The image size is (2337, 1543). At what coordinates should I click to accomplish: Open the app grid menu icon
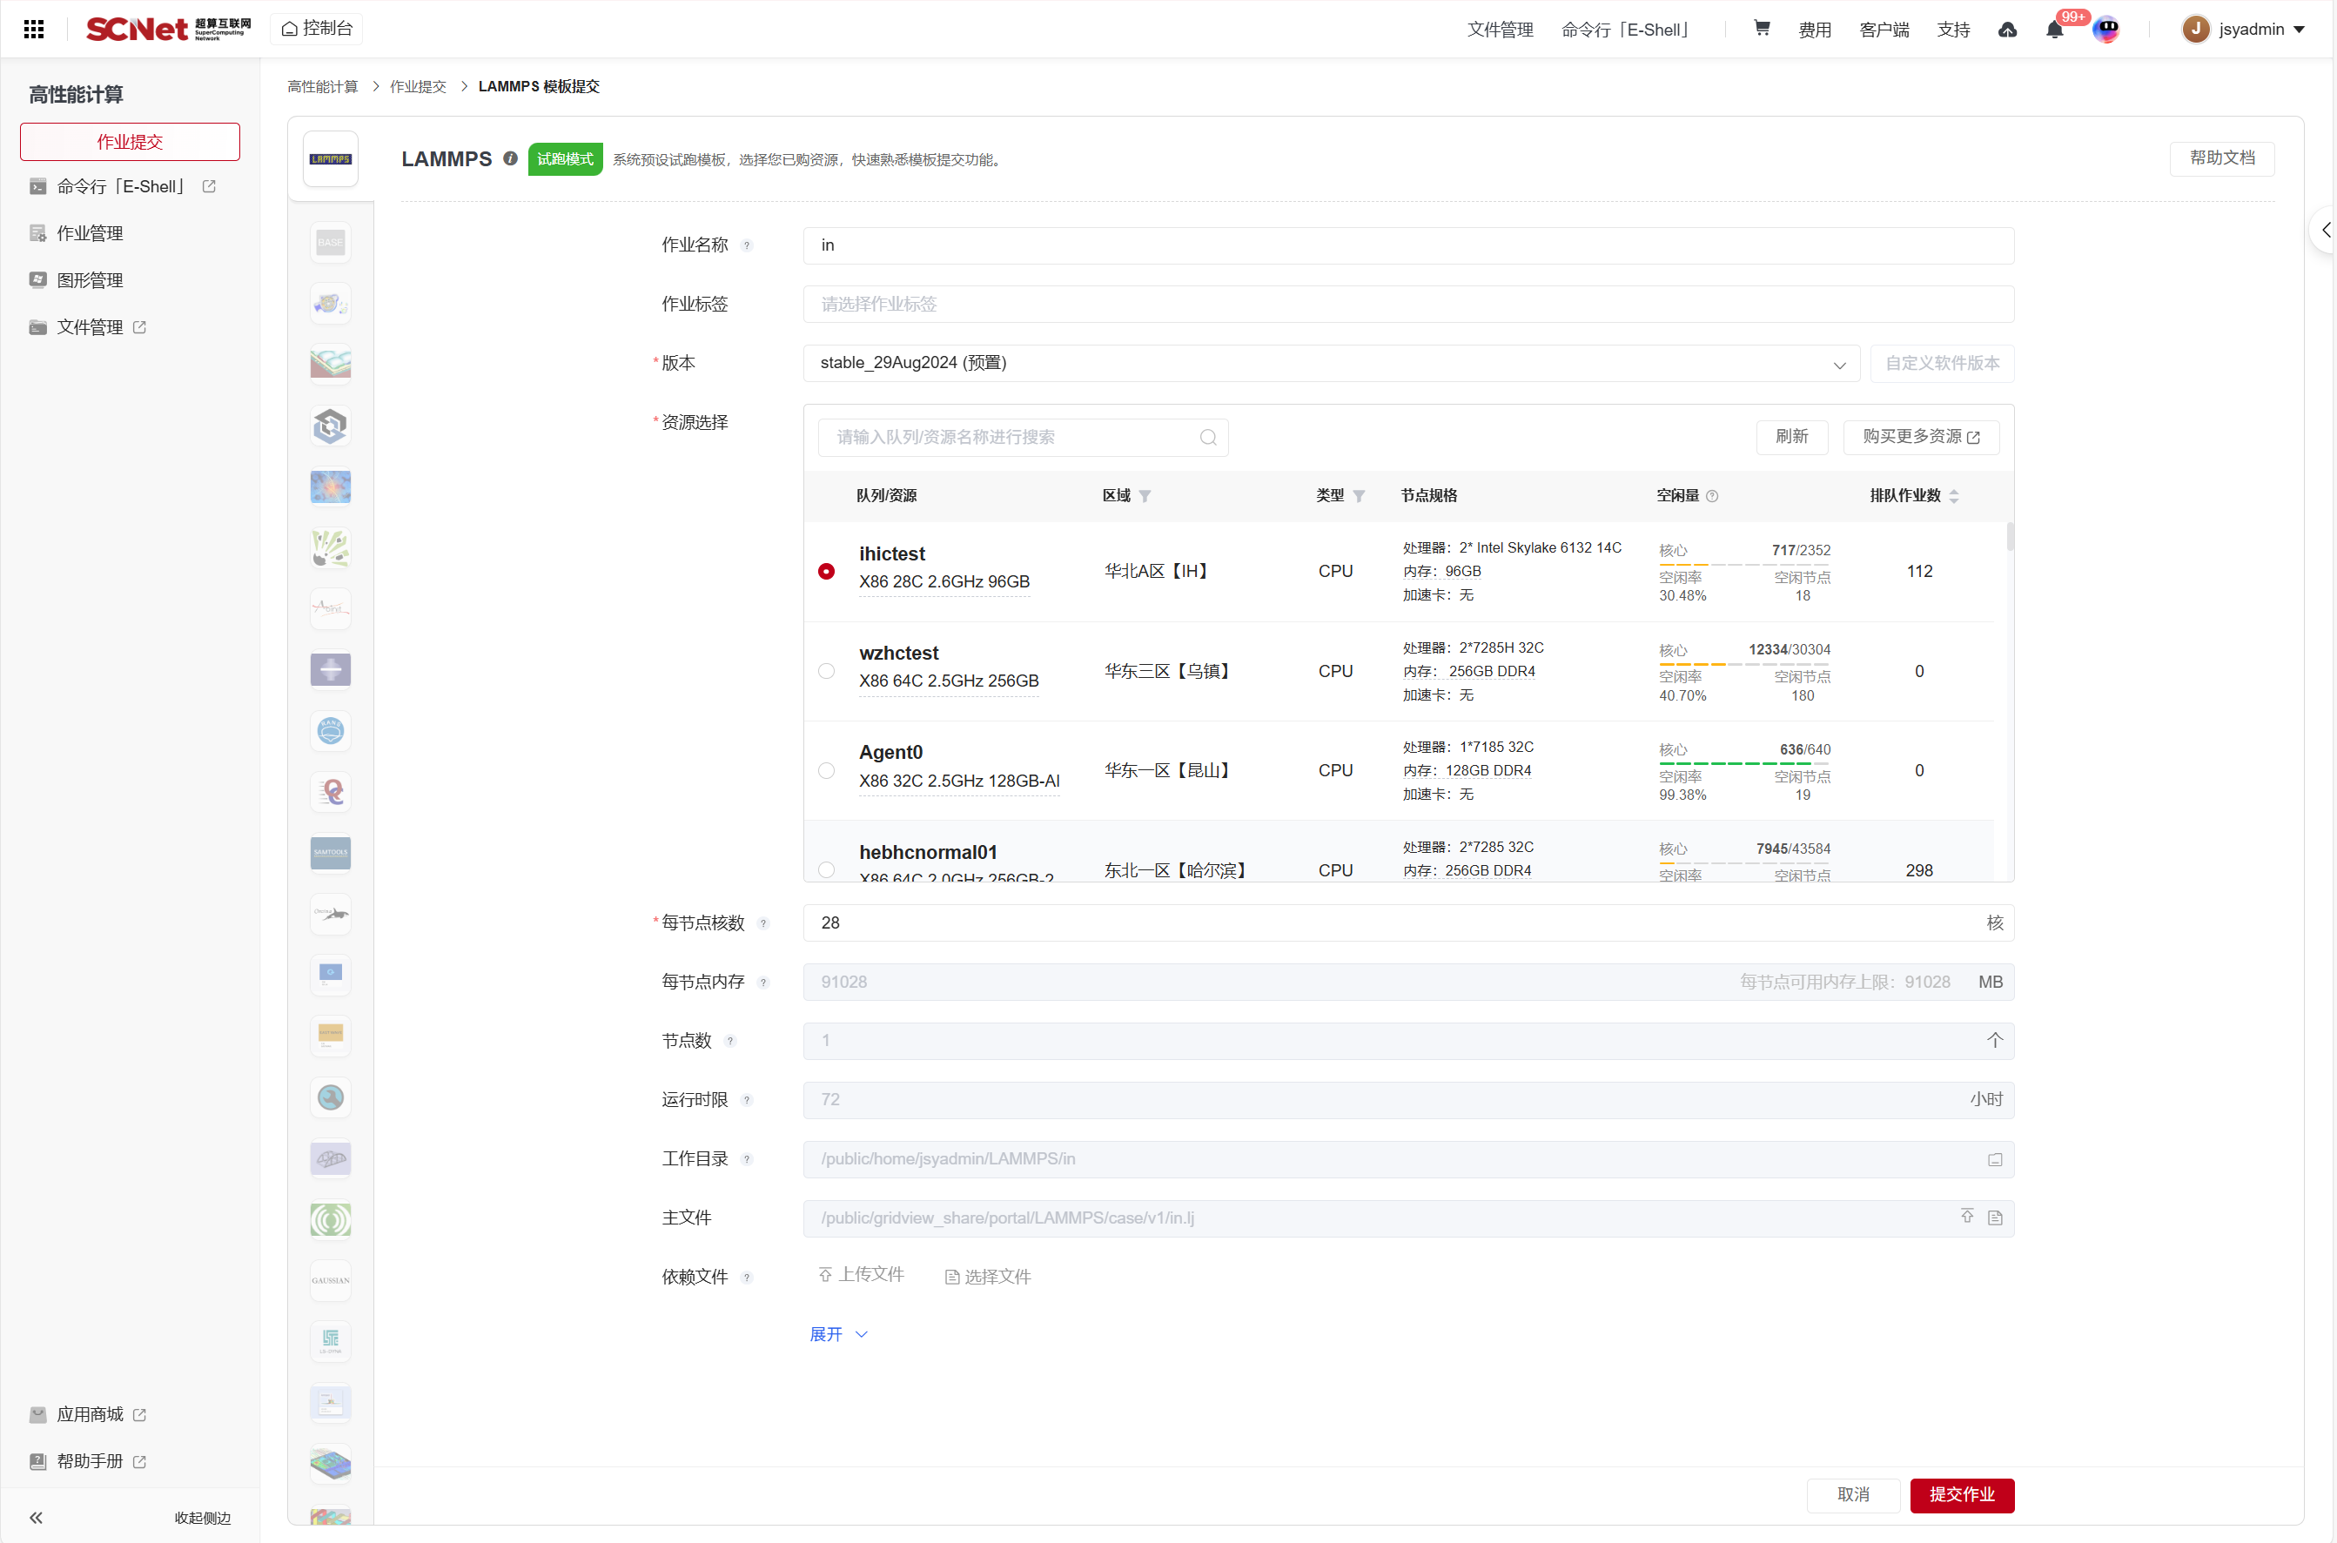[33, 29]
